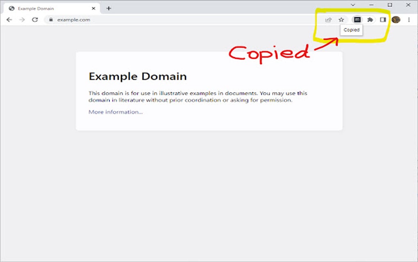Open the three-dot Chrome menu
Image resolution: width=418 pixels, height=262 pixels.
408,19
